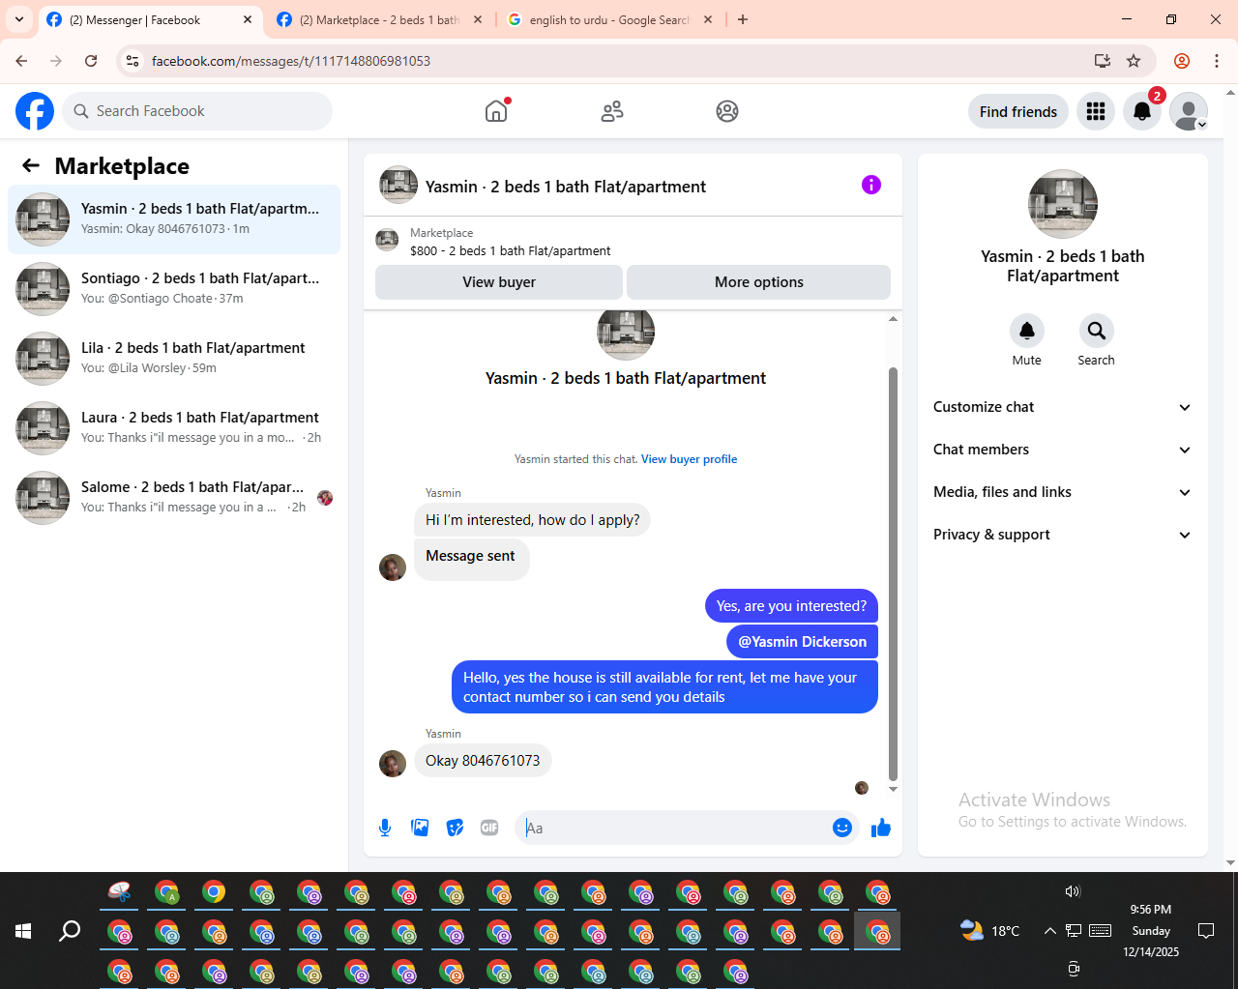Screen dimensions: 1238x989
Task: Open the Salome conversation
Action: [174, 498]
